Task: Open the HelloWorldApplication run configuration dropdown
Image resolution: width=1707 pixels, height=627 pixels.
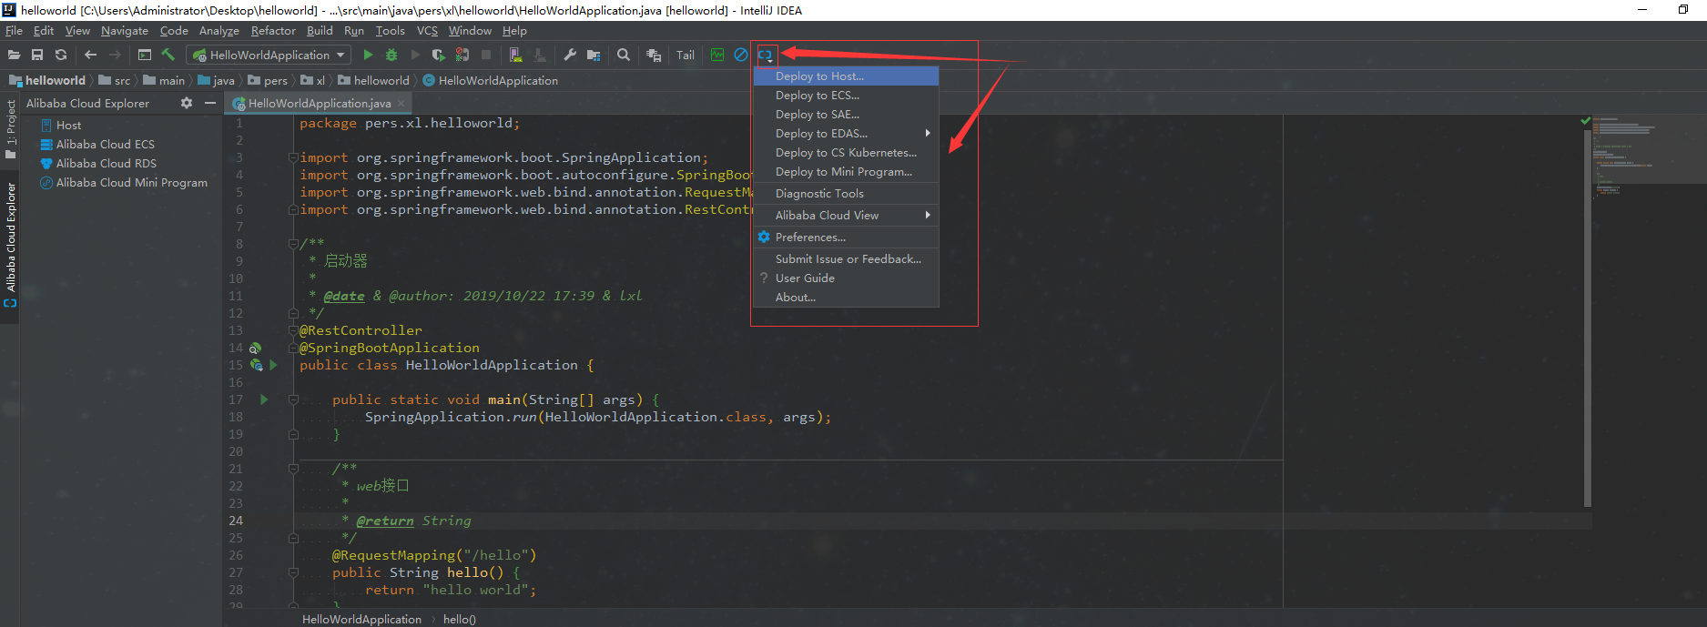Action: 269,55
